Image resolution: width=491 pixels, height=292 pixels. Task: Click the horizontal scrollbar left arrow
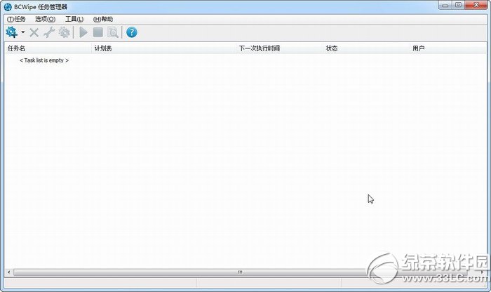point(8,272)
